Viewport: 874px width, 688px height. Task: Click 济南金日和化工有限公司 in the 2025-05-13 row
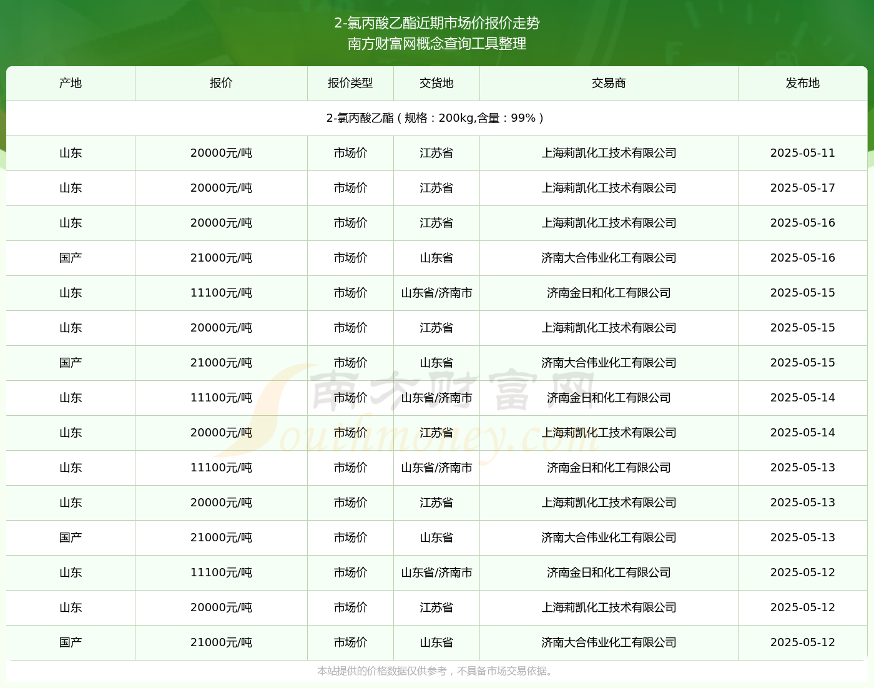[609, 468]
